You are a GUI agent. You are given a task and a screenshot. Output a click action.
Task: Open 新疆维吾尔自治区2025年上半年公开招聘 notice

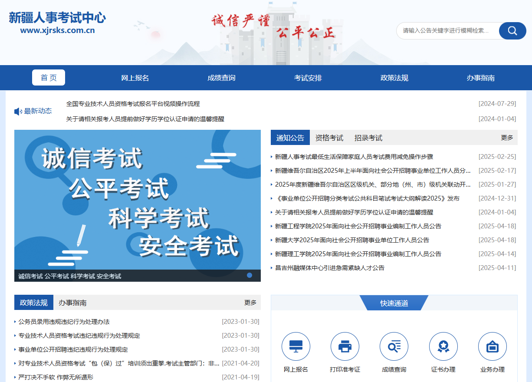coord(373,171)
